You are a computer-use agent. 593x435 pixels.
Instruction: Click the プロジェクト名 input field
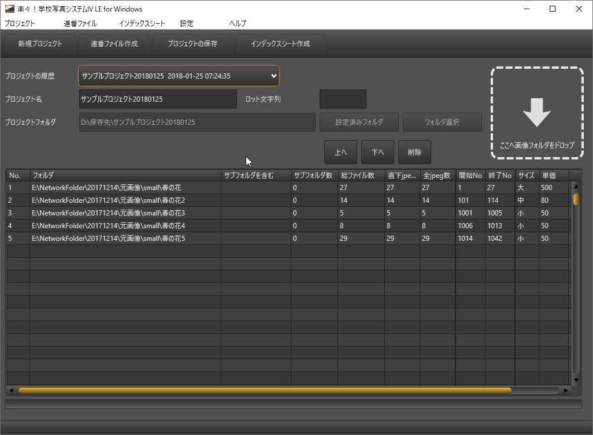158,99
